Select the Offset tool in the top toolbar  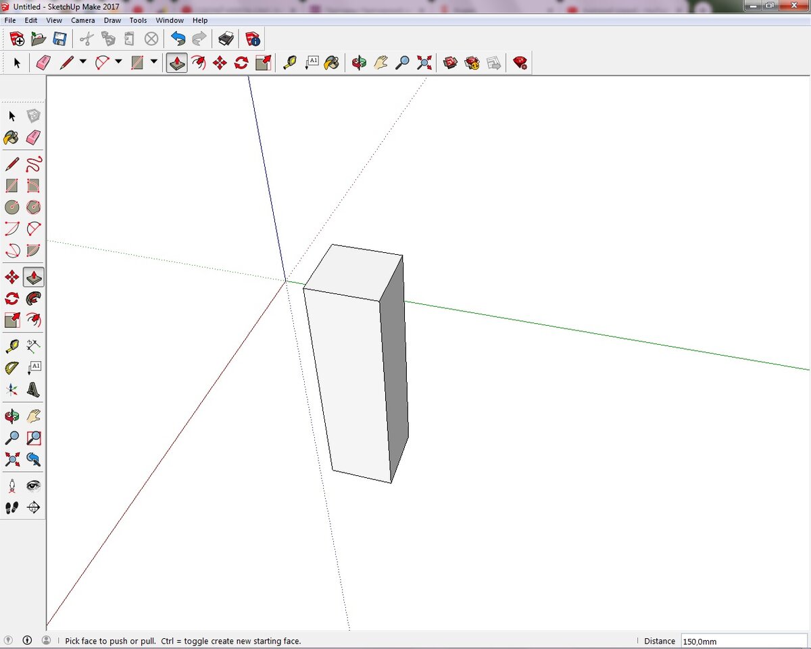(x=198, y=63)
